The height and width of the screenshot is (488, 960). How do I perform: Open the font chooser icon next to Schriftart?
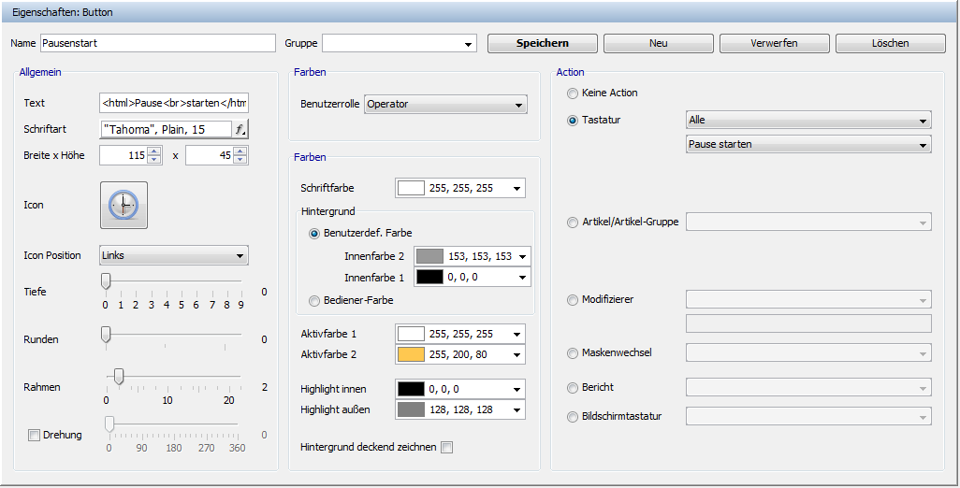point(240,130)
